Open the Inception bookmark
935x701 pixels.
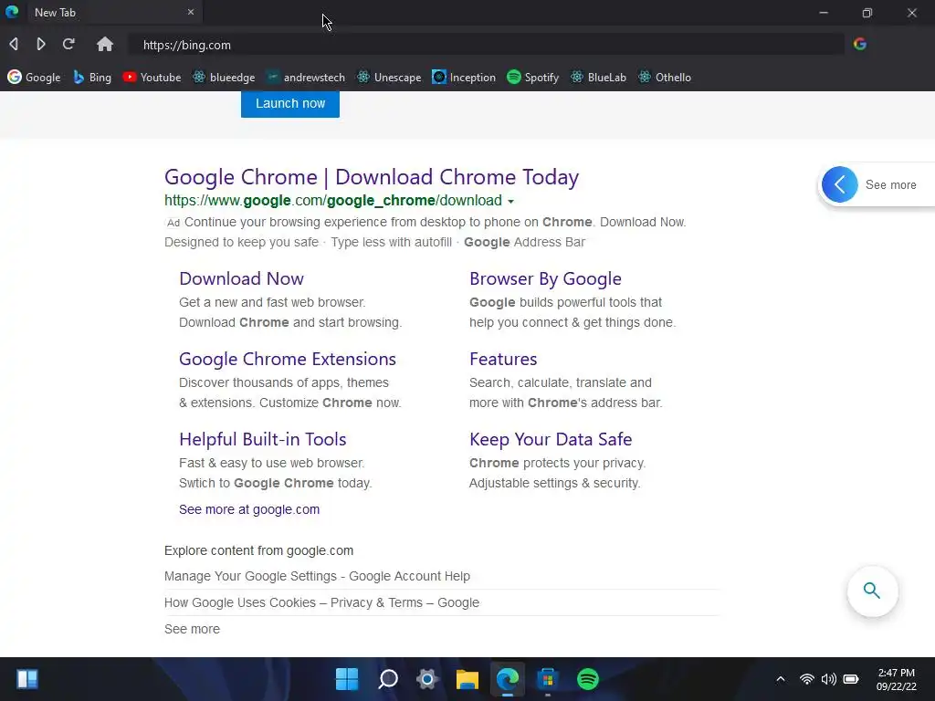pyautogui.click(x=464, y=78)
